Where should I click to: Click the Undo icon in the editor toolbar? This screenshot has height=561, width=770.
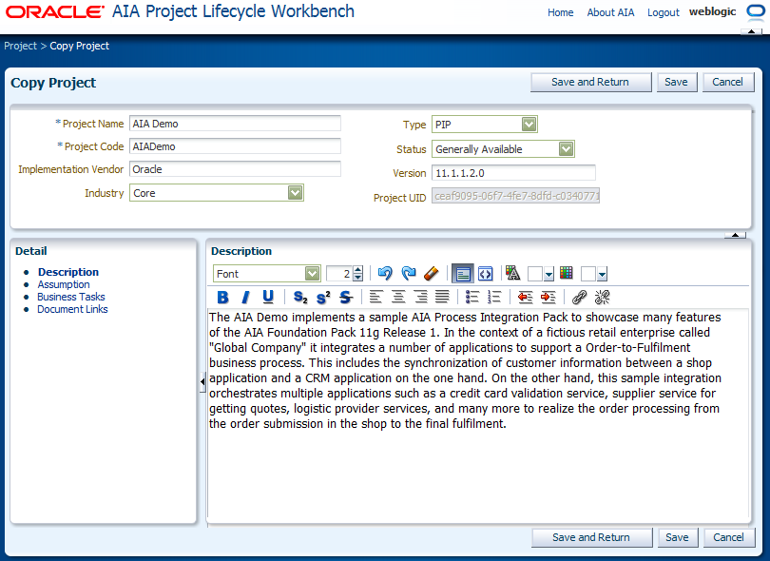click(x=385, y=273)
